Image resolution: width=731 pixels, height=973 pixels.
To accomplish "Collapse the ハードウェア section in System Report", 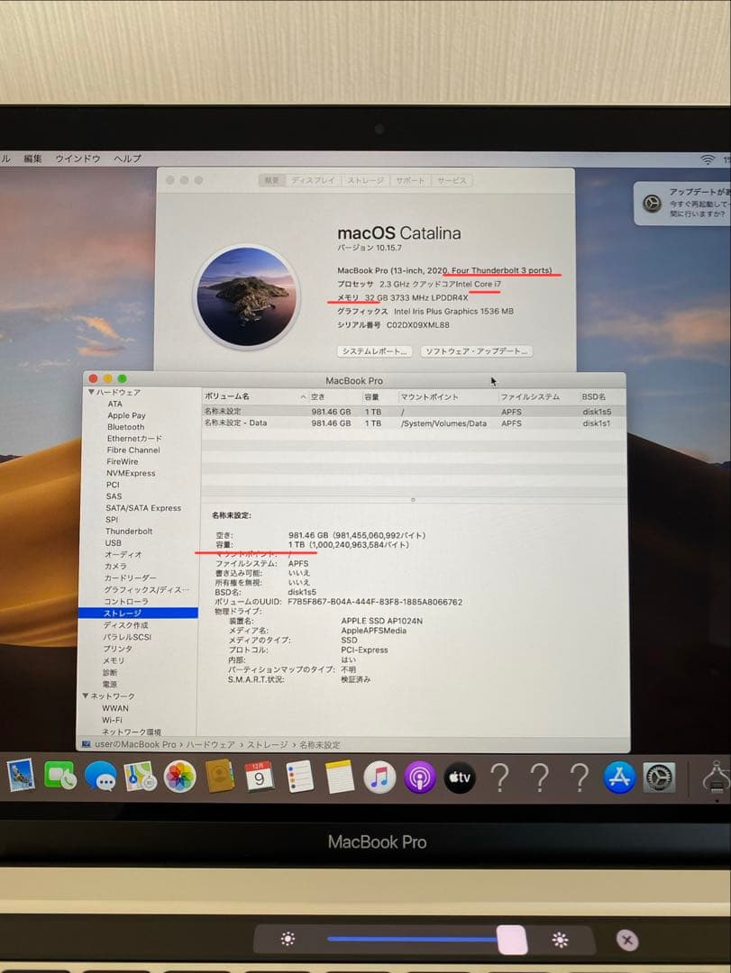I will (91, 392).
